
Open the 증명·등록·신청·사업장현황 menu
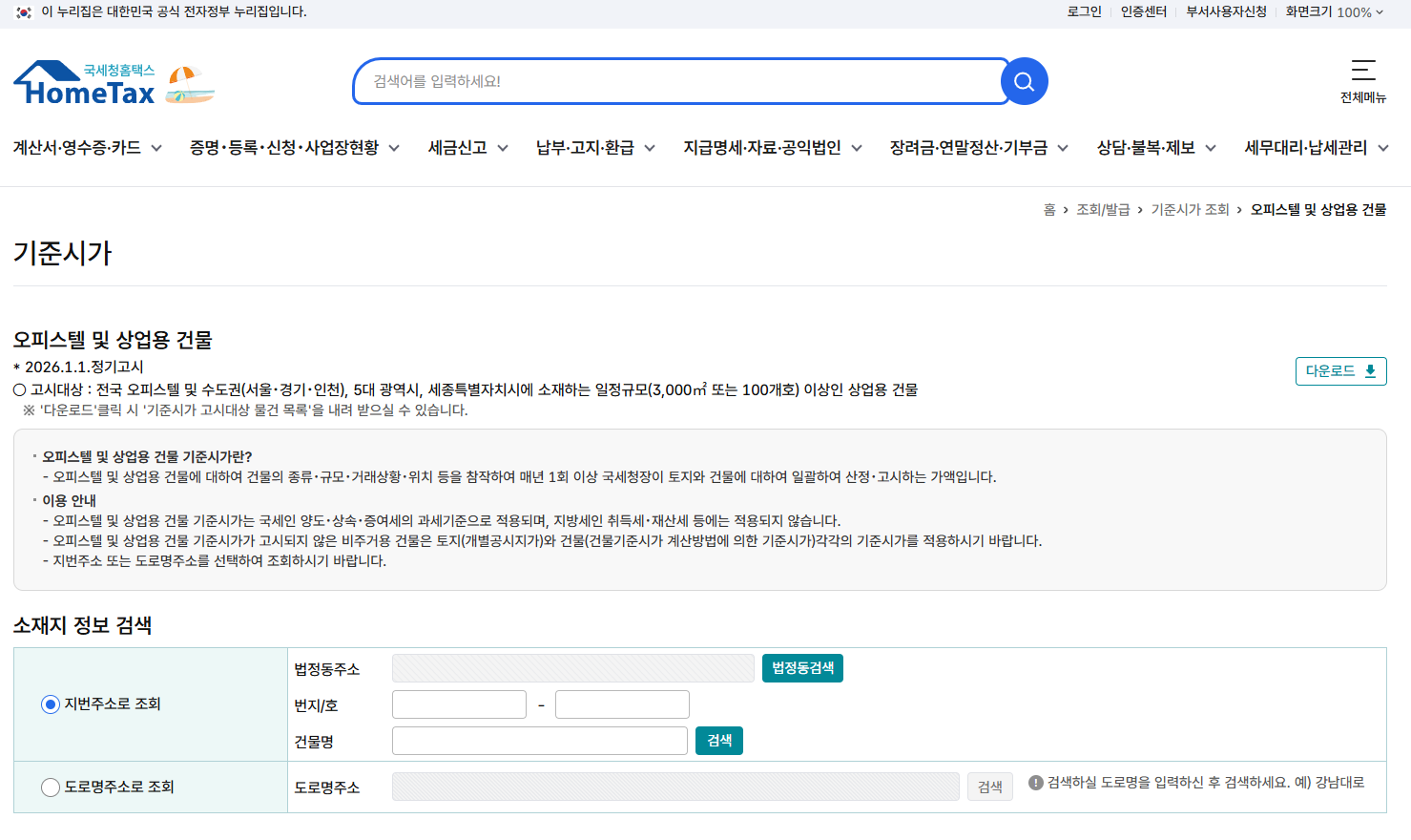284,148
